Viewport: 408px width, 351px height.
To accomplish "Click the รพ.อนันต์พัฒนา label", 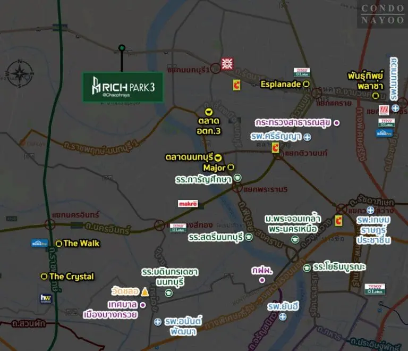I will click(183, 327).
